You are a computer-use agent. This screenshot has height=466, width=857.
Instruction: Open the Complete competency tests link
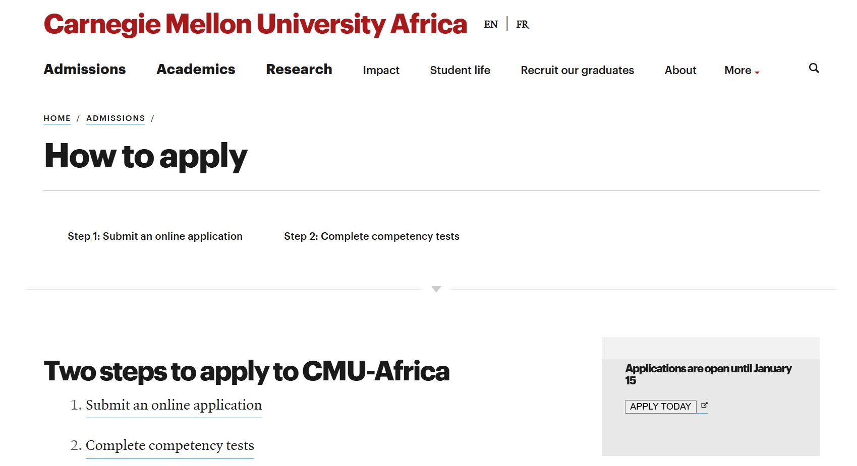170,445
